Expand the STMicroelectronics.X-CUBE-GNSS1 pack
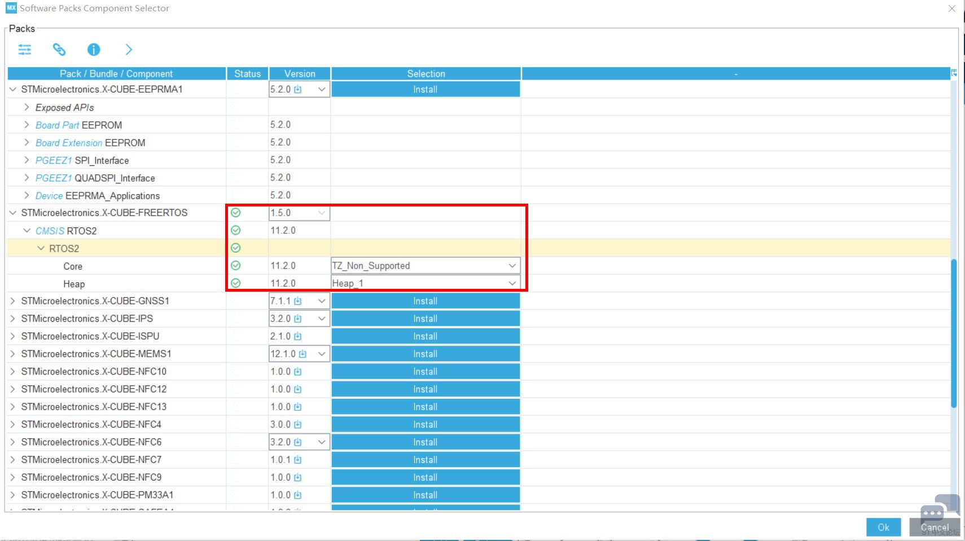The image size is (965, 541). 12,301
